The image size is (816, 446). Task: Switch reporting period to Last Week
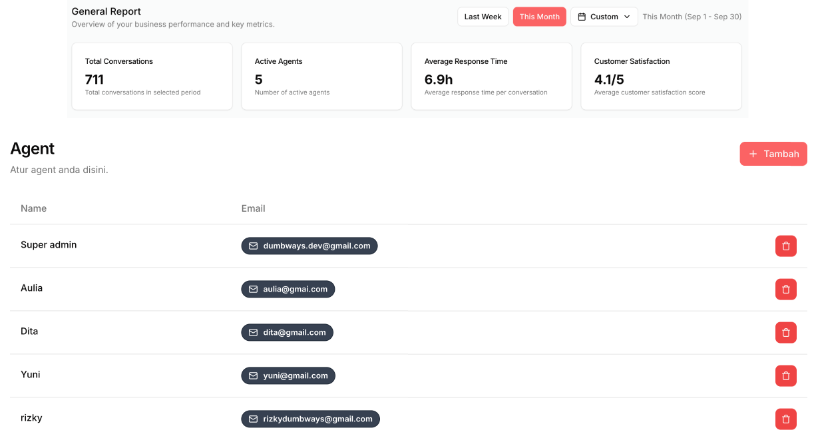(x=483, y=16)
